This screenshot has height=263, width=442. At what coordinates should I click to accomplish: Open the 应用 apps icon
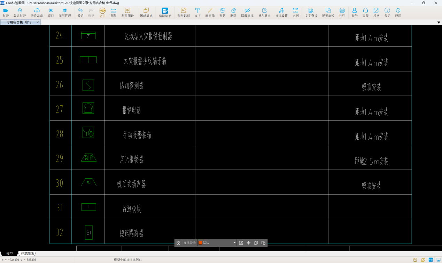(398, 13)
